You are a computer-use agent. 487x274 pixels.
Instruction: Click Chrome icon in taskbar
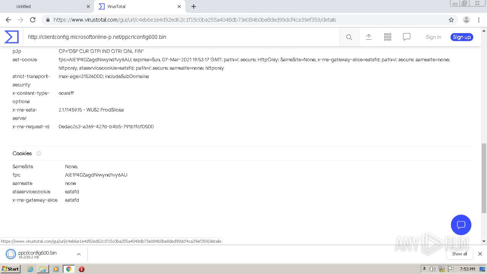(x=69, y=269)
